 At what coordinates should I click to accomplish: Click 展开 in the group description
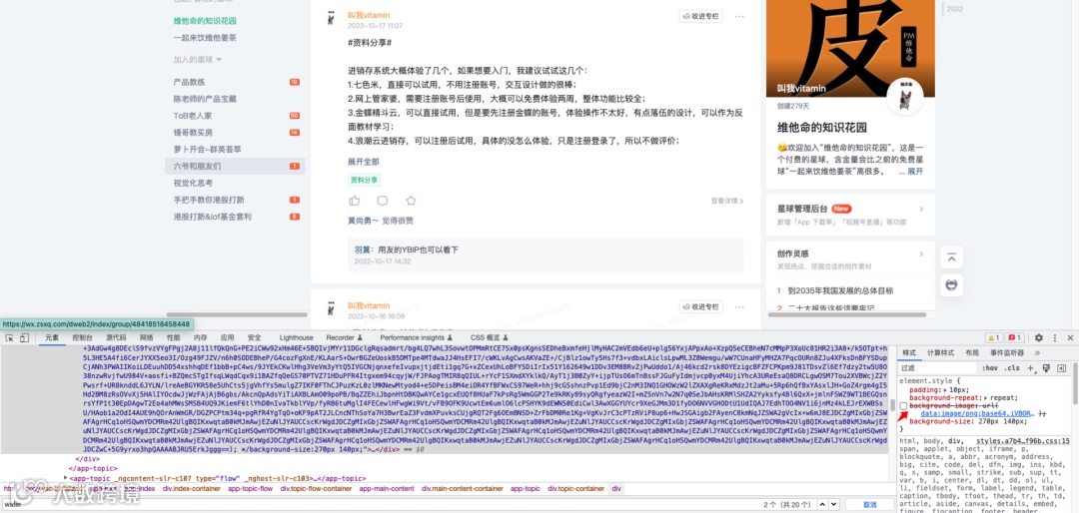(915, 172)
